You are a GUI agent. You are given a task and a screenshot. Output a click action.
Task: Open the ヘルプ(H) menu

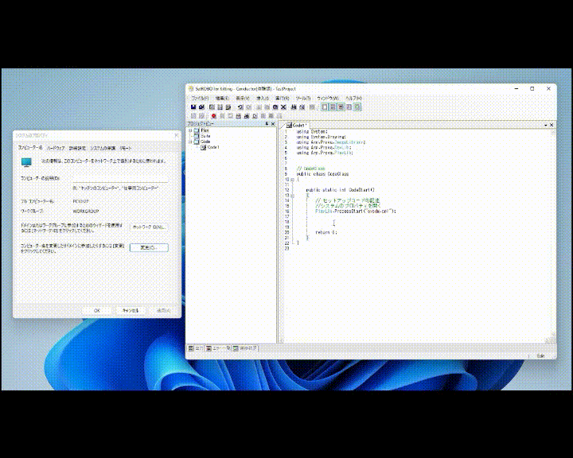pos(353,99)
